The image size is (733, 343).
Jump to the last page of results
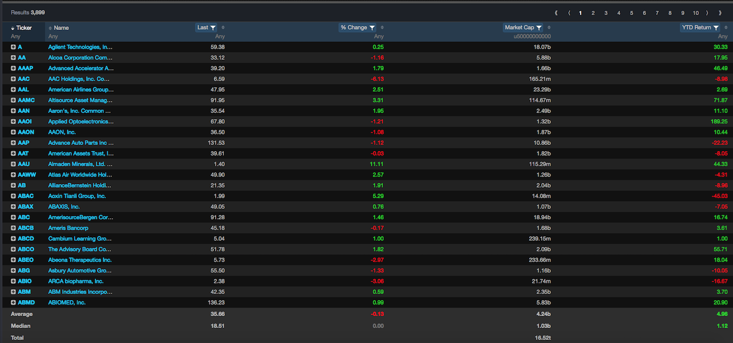click(x=720, y=13)
